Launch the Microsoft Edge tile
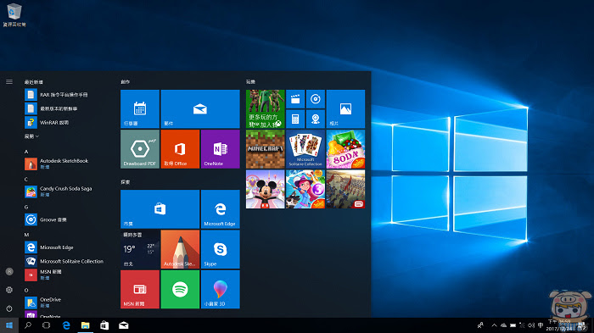This screenshot has height=333, width=594. tap(220, 209)
